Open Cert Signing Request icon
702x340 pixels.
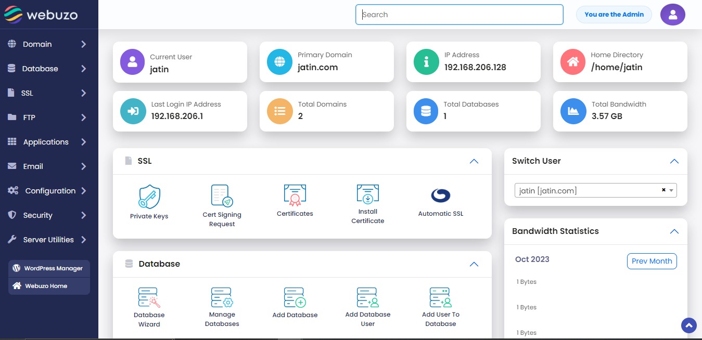pyautogui.click(x=222, y=196)
